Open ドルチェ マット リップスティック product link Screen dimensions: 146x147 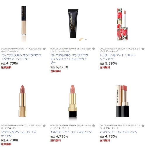click(x=71, y=132)
